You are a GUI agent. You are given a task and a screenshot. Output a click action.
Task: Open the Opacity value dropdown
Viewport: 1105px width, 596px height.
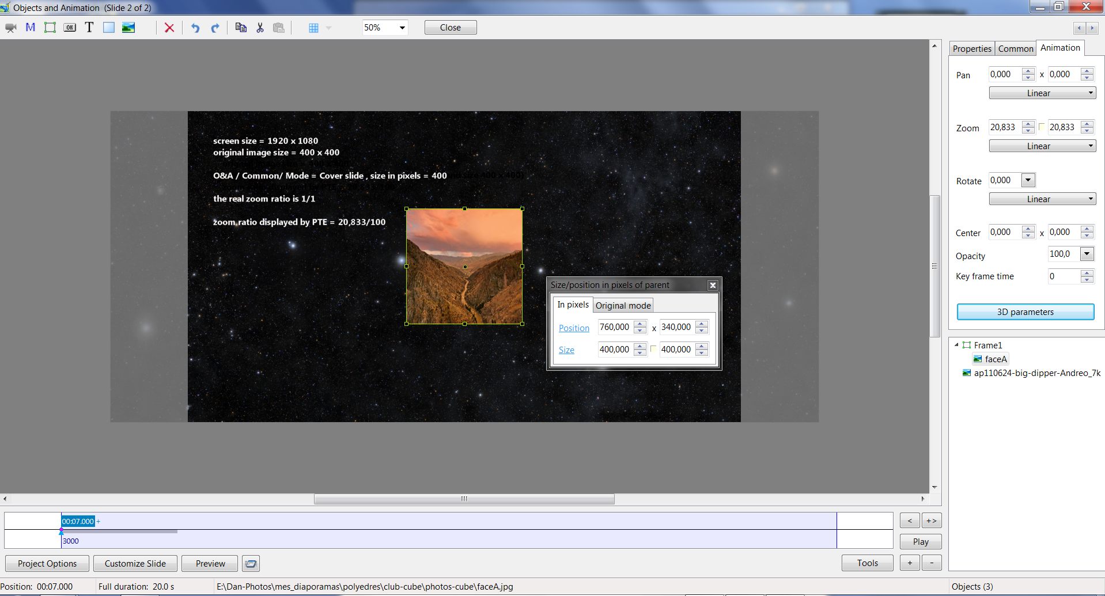tap(1087, 254)
